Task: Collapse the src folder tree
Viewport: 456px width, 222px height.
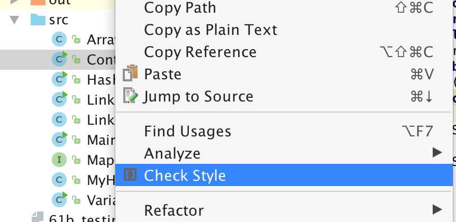Action: click(14, 21)
